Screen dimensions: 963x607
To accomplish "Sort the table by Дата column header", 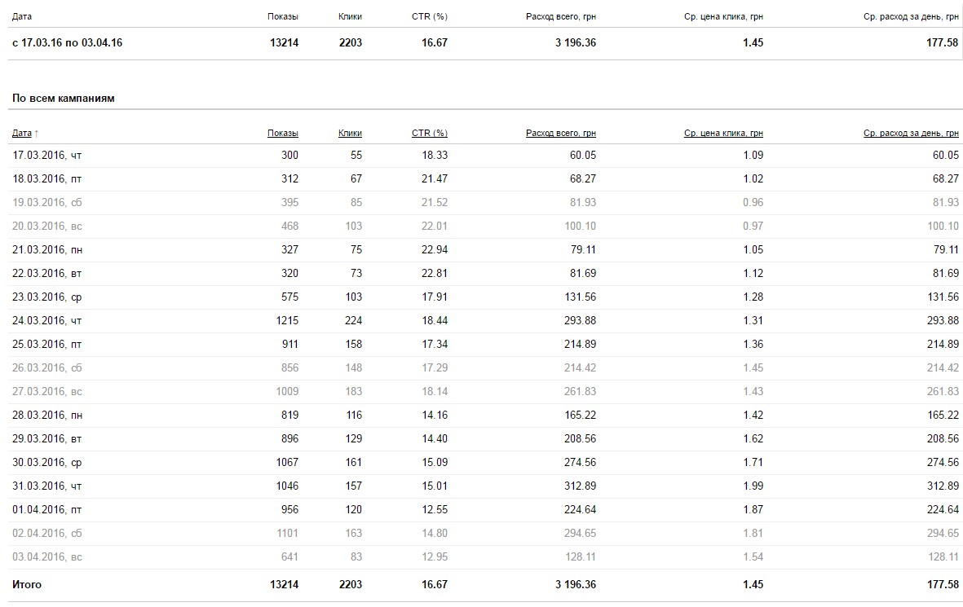I will click(22, 134).
